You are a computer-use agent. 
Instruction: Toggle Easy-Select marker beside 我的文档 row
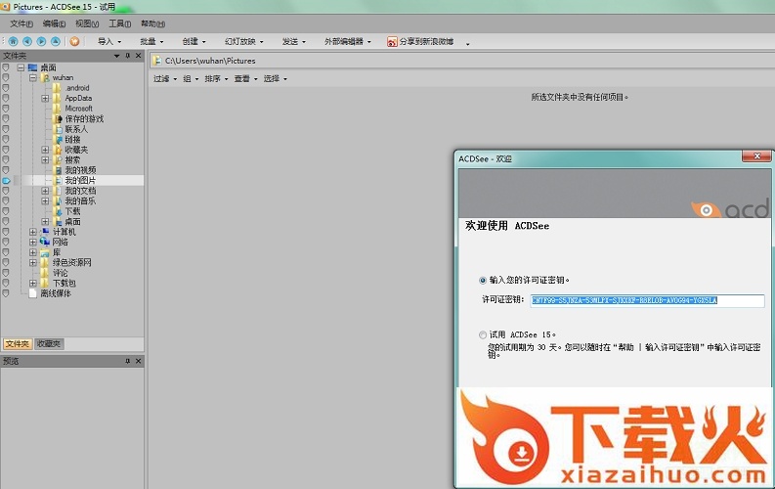coord(6,191)
